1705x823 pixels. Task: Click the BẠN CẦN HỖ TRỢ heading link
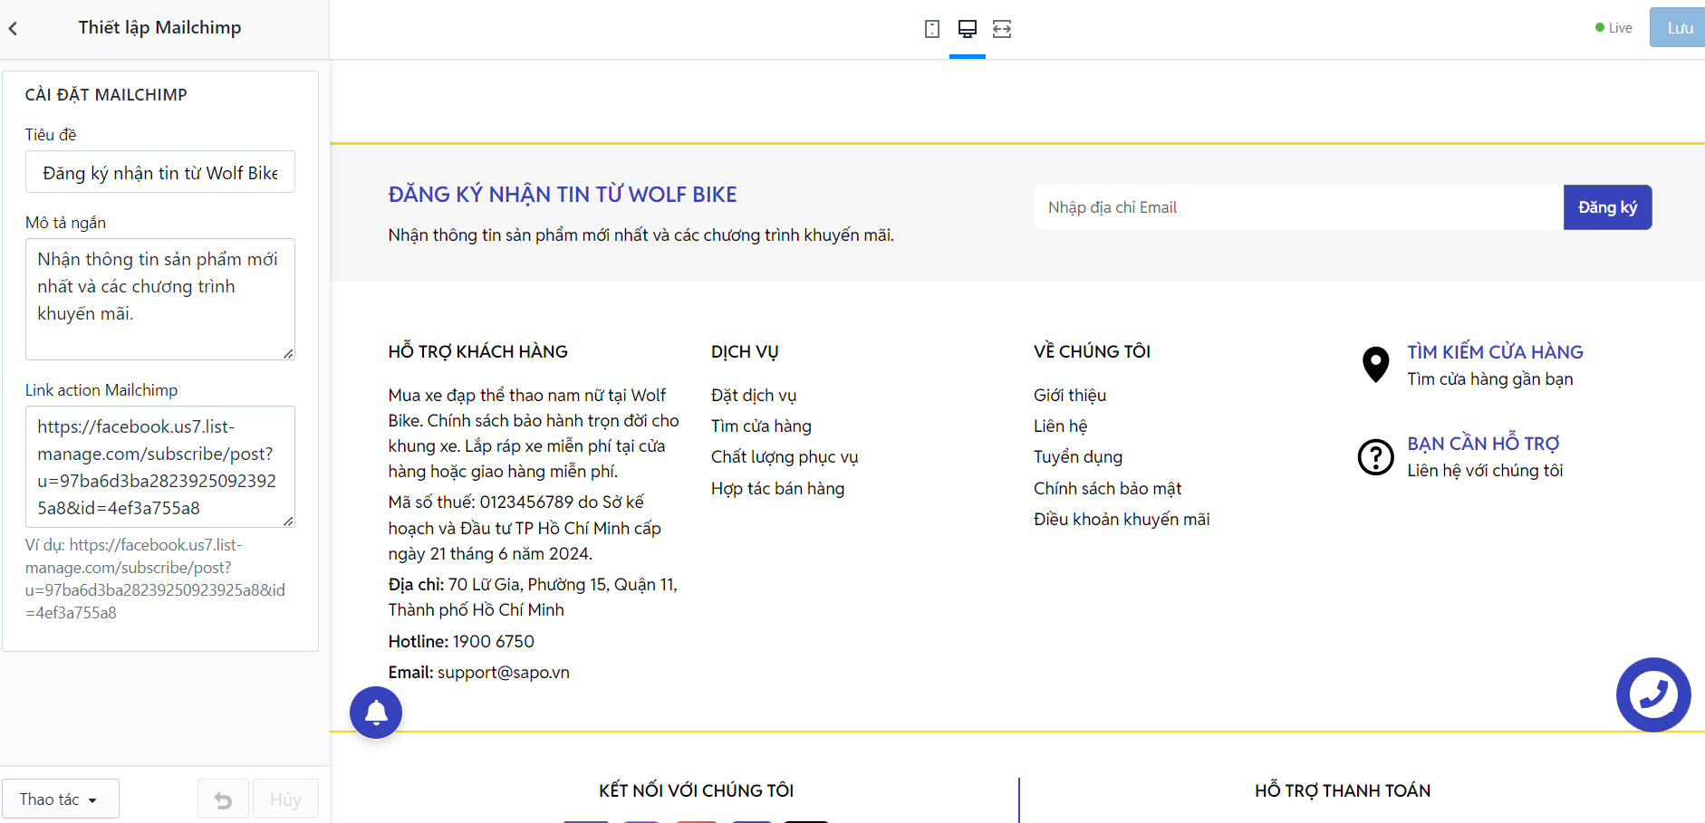pos(1483,444)
